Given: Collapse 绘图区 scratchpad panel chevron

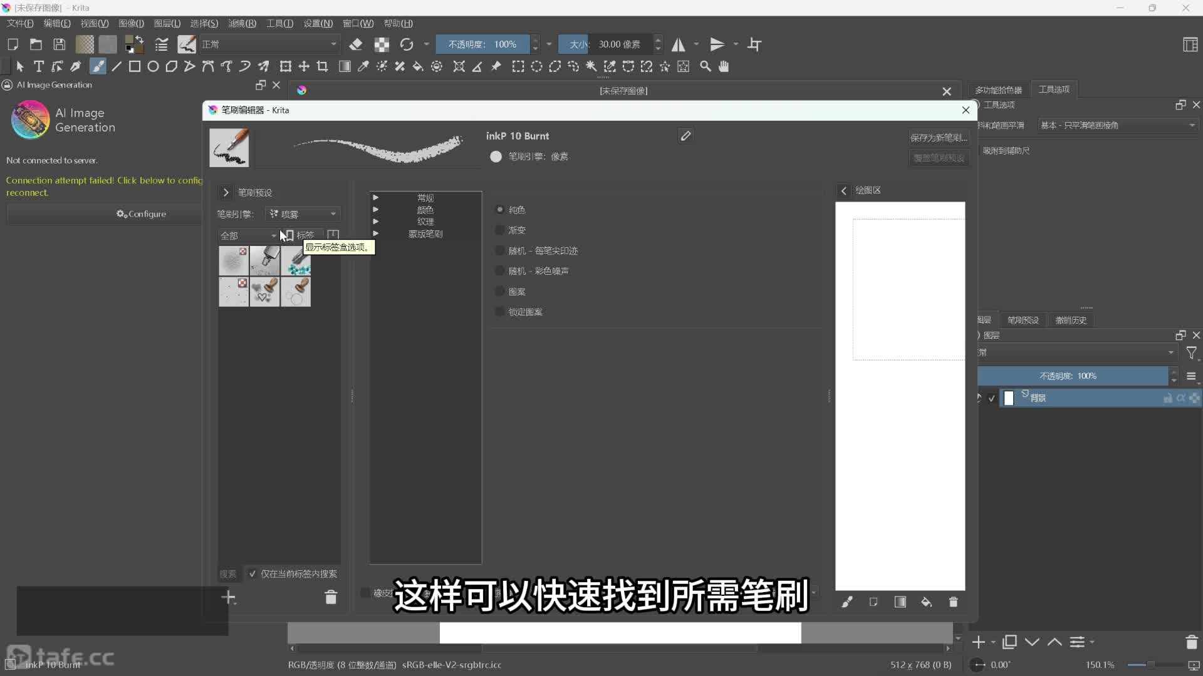Looking at the screenshot, I should [x=843, y=190].
